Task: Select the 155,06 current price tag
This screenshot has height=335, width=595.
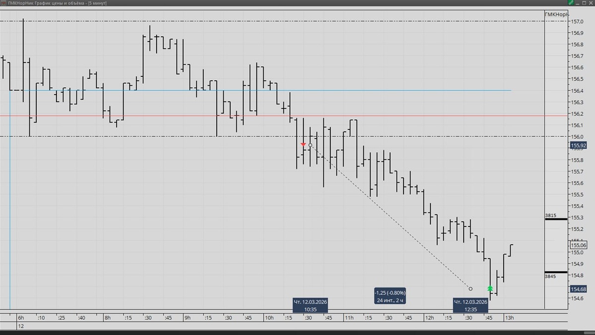Action: click(x=579, y=245)
